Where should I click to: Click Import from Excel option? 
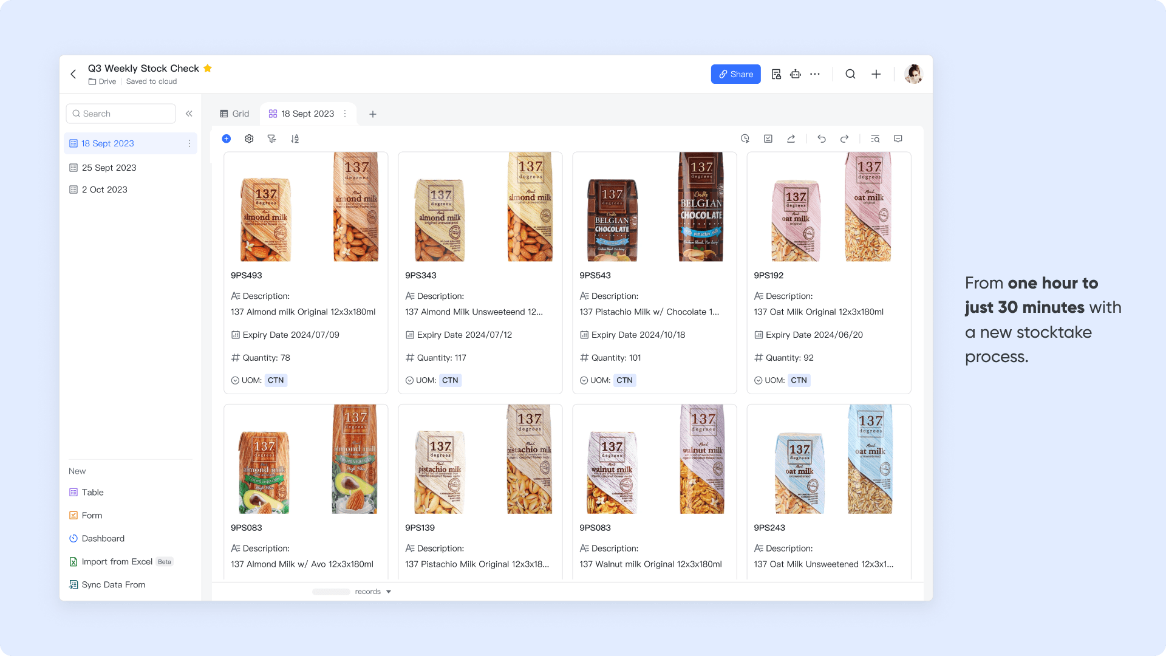tap(117, 562)
